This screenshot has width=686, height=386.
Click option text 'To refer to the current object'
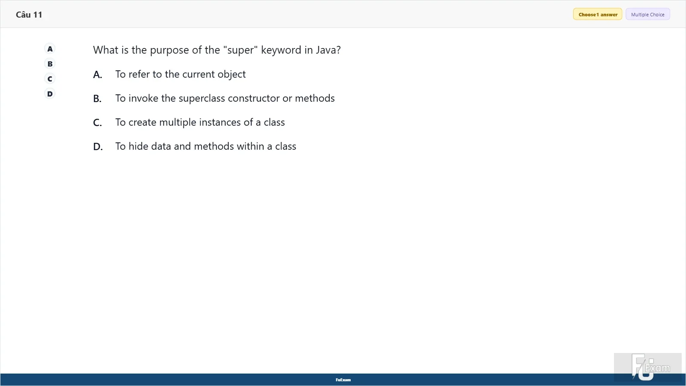[x=181, y=74]
